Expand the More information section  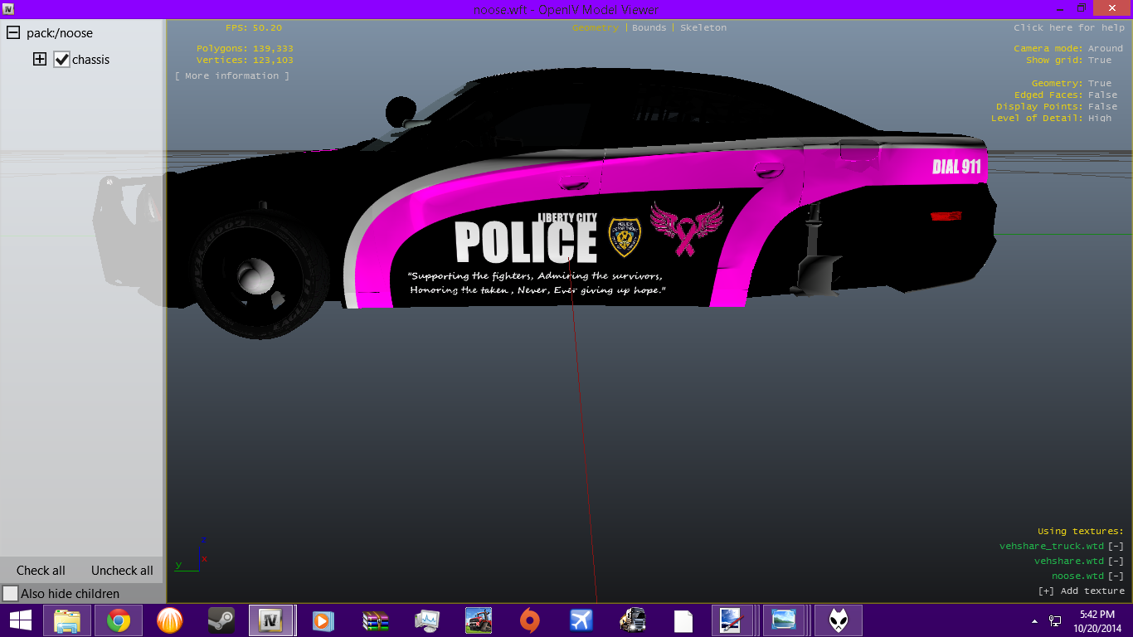click(232, 76)
